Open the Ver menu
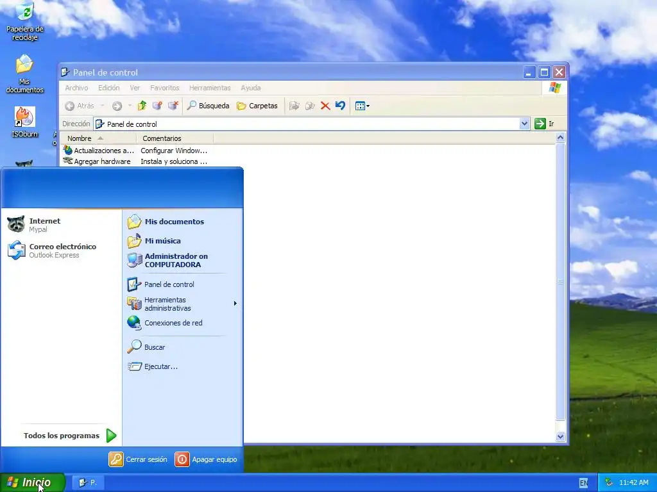Screen dimensions: 657x492 click(x=135, y=88)
